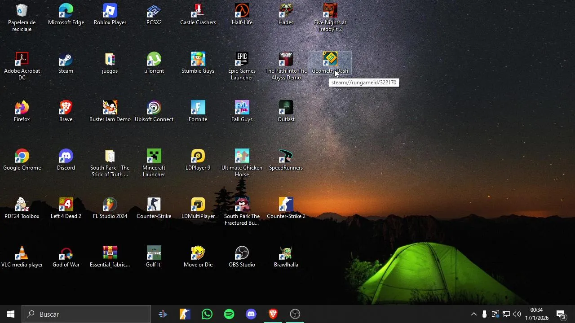Select the Epic Games Launcher shortcut
This screenshot has width=575, height=323.
pyautogui.click(x=242, y=66)
